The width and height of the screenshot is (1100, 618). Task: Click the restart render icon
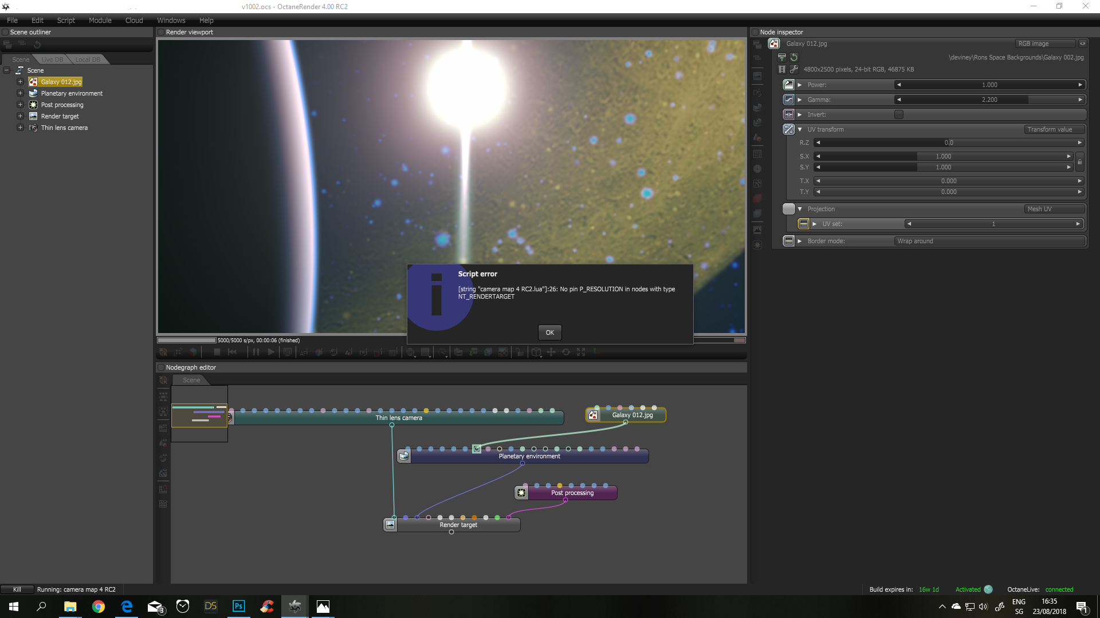pos(232,352)
